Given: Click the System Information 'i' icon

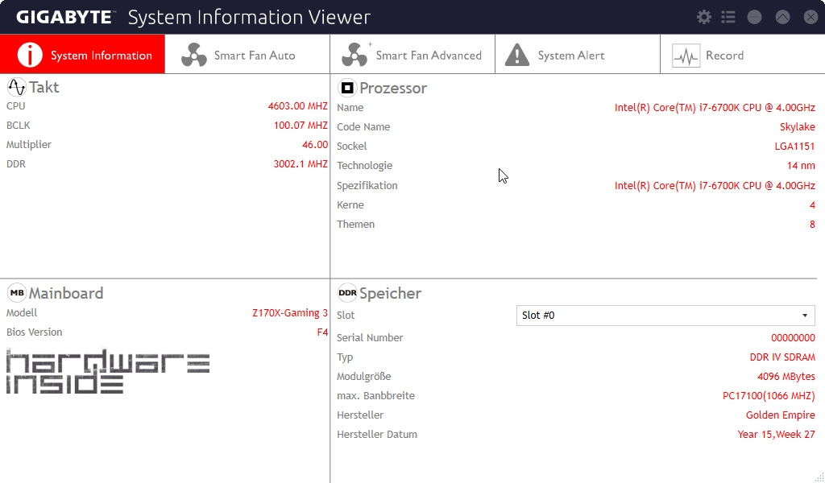Looking at the screenshot, I should tap(30, 56).
